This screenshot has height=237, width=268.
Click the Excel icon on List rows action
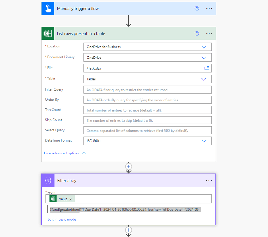pos(48,33)
